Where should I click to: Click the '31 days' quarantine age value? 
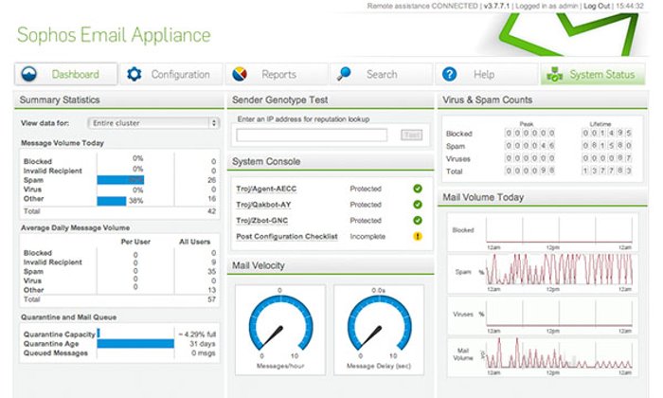pos(203,344)
